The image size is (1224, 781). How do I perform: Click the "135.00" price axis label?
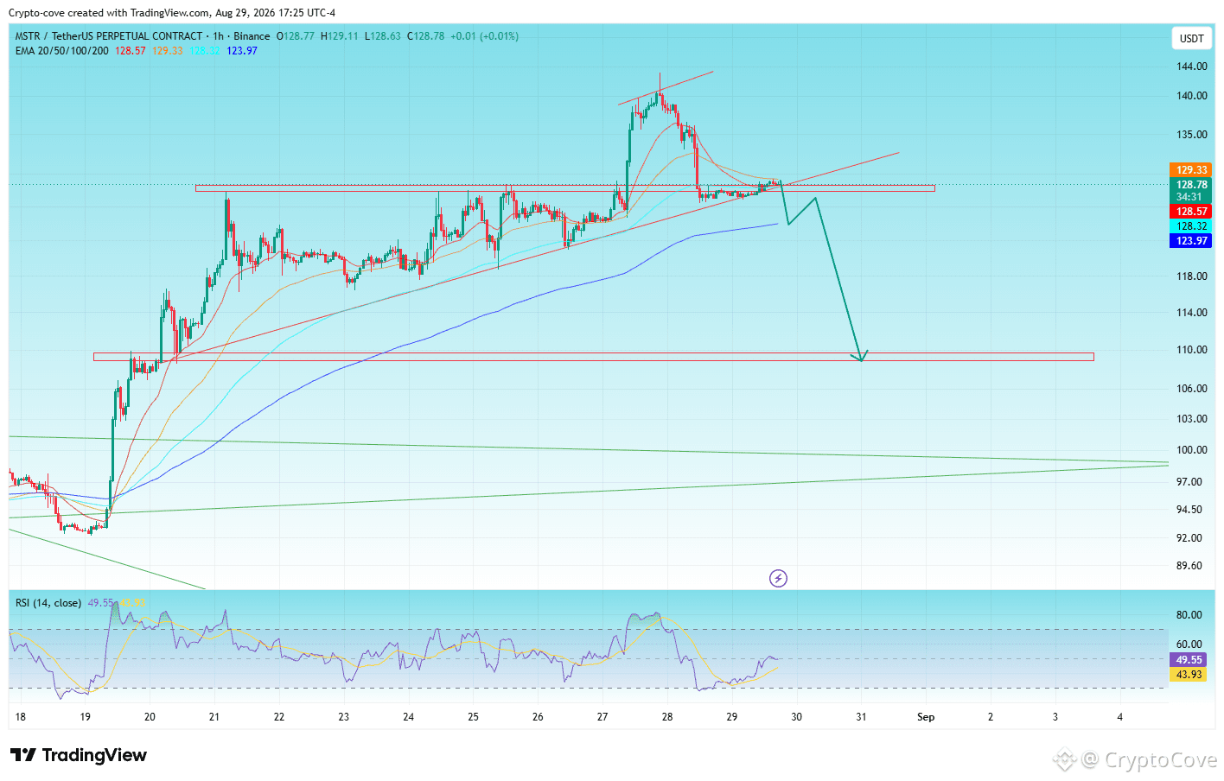pos(1192,135)
